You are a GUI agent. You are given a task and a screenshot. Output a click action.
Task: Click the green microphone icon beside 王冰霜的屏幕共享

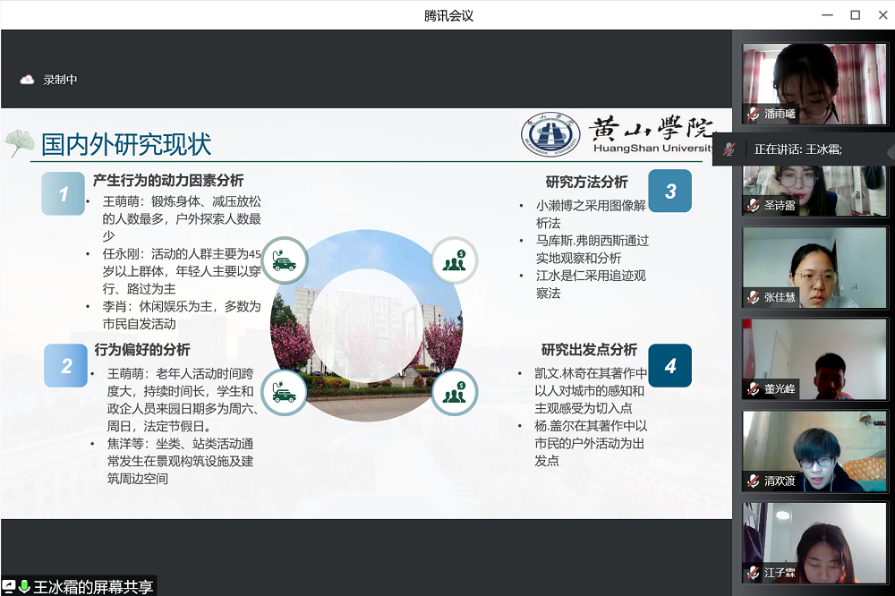pyautogui.click(x=24, y=587)
